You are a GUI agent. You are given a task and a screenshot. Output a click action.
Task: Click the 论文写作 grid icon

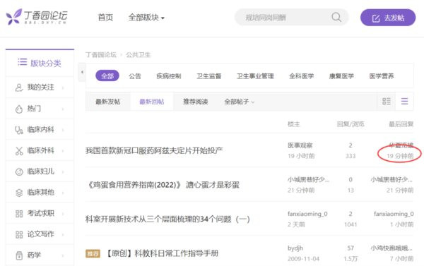(19, 234)
